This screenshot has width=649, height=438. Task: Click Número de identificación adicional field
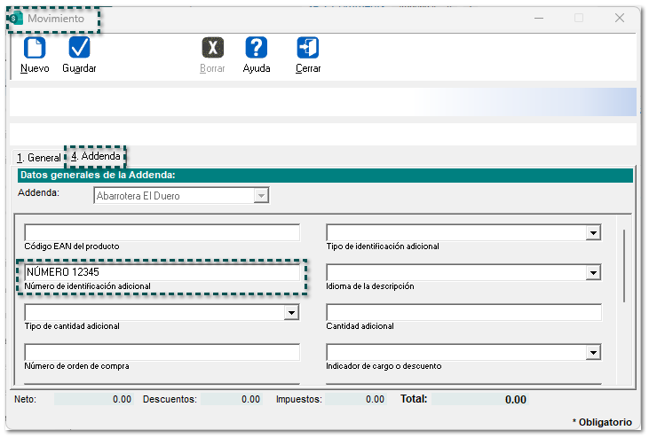click(x=162, y=273)
